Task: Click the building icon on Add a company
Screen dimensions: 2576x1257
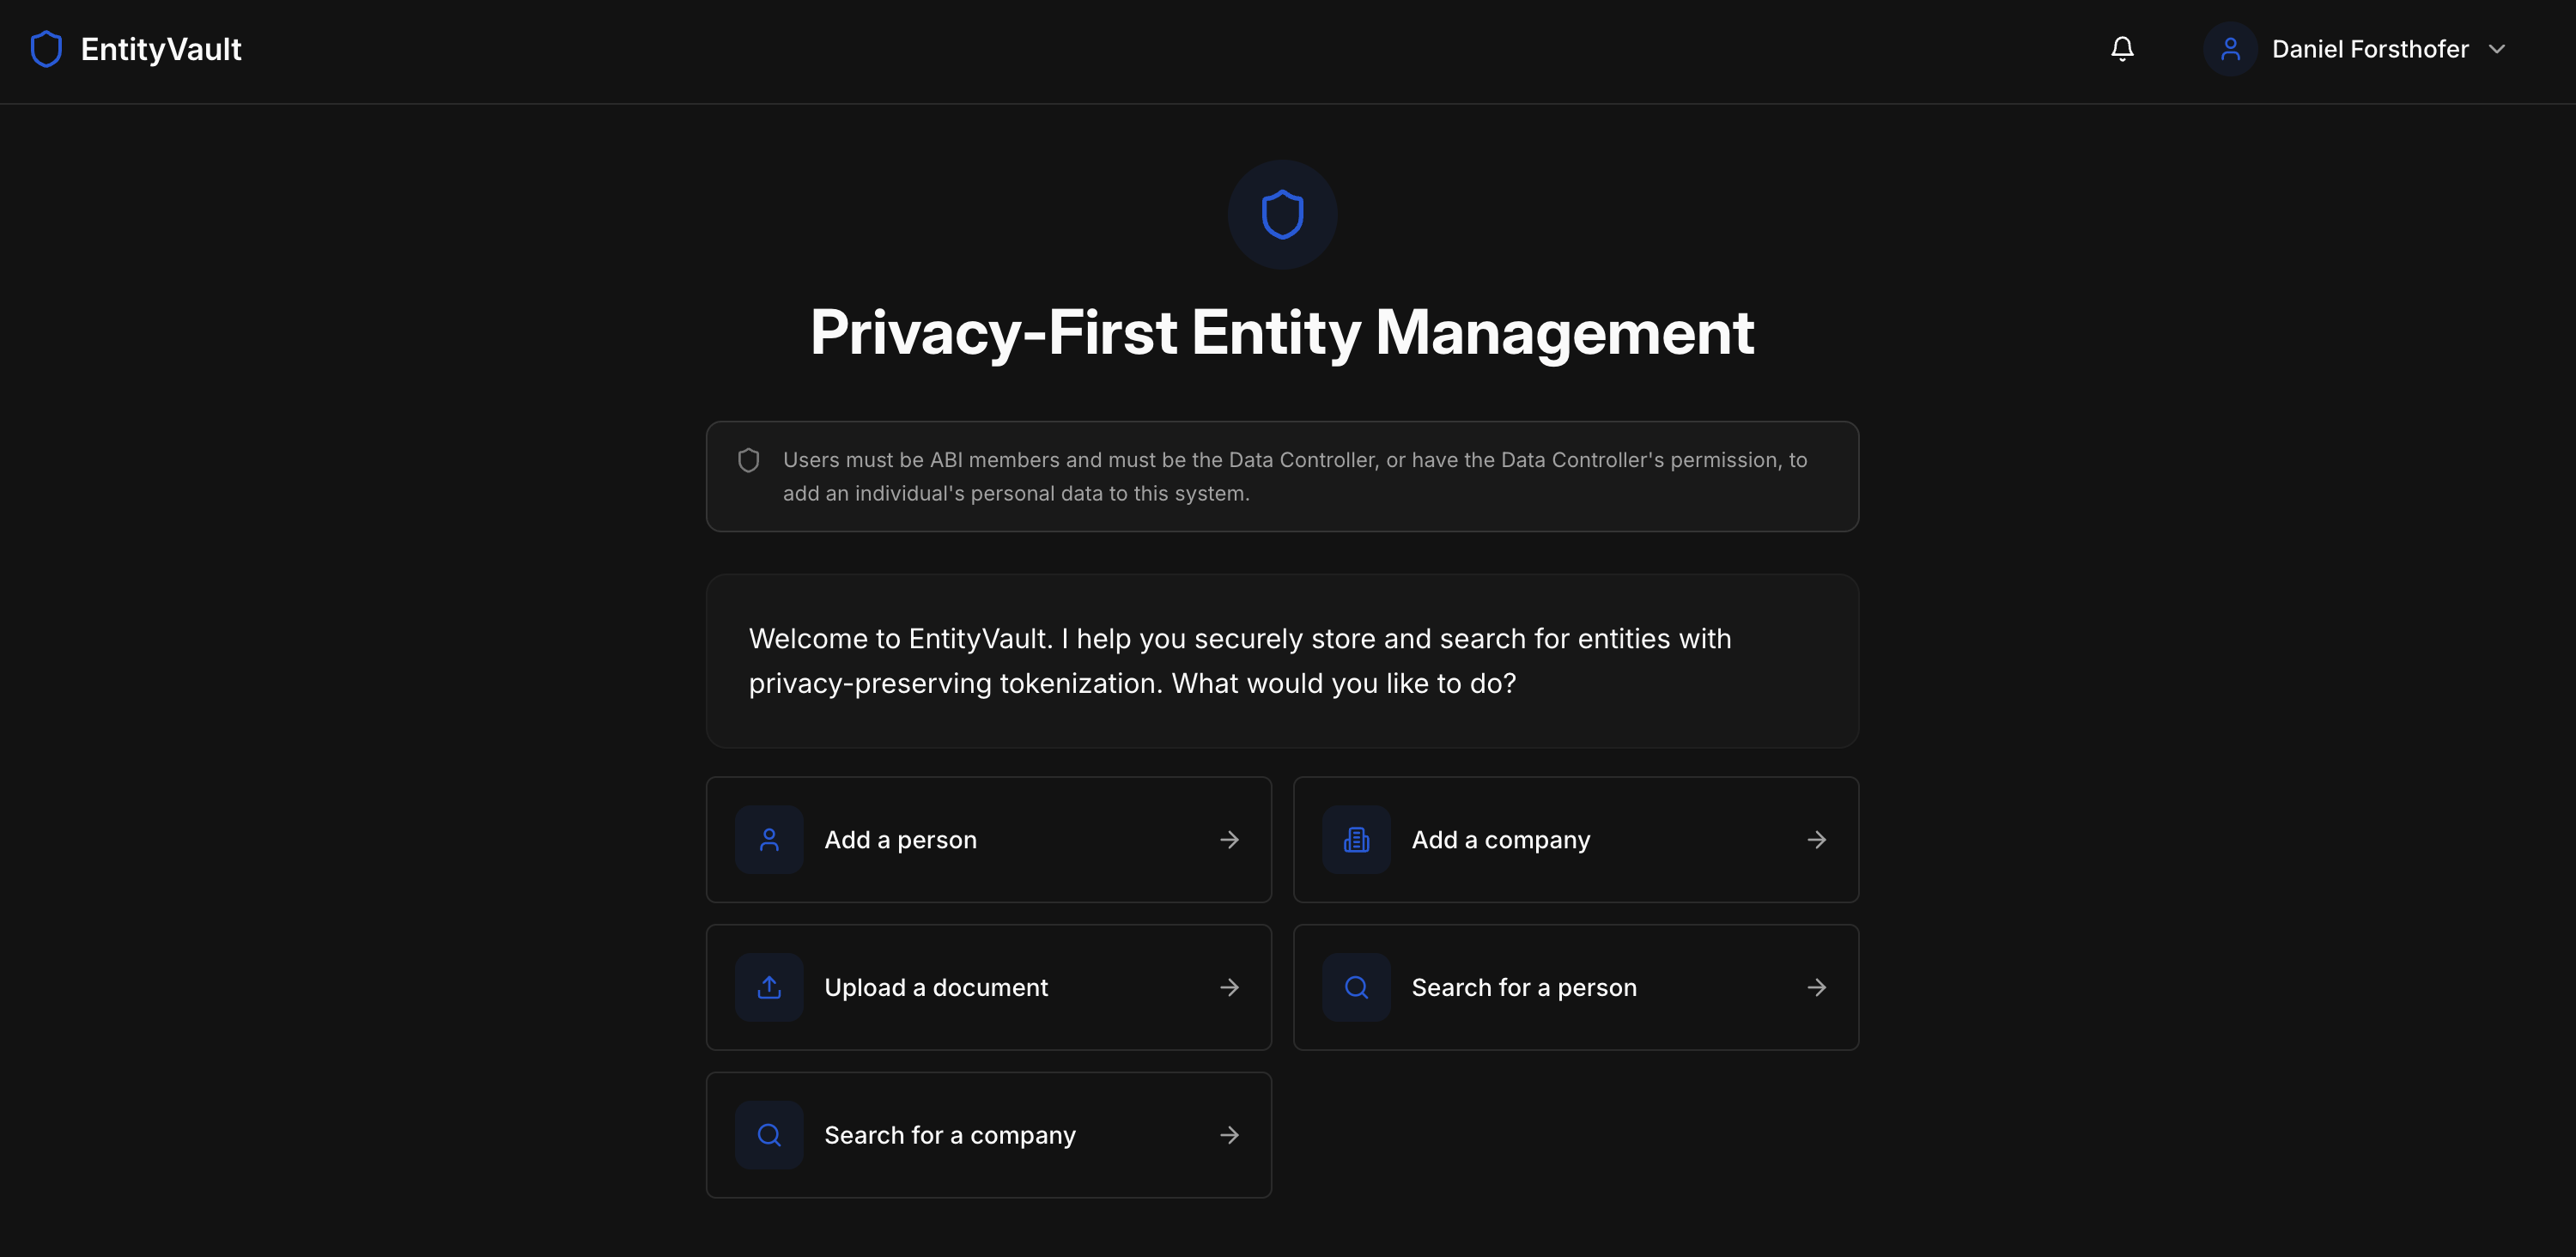Action: coord(1356,840)
